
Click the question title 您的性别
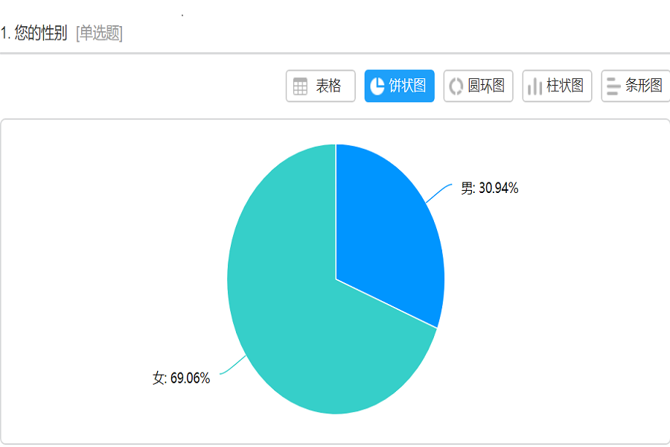[x=41, y=33]
